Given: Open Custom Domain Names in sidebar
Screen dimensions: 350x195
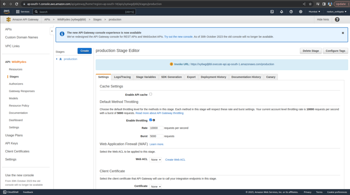Looking at the screenshot, I should point(22,37).
